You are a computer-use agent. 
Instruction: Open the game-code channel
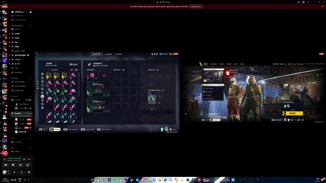pyautogui.click(x=20, y=51)
